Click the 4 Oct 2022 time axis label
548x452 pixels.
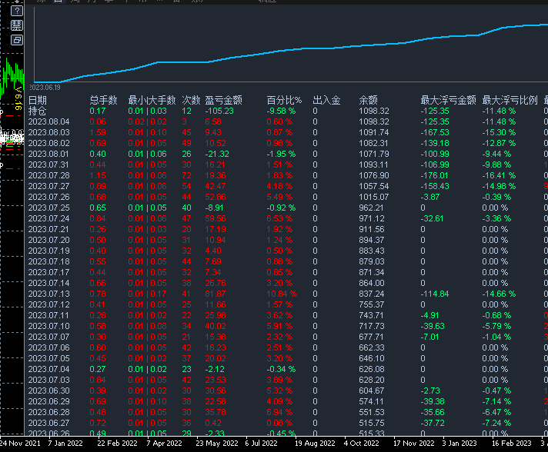pyautogui.click(x=362, y=444)
